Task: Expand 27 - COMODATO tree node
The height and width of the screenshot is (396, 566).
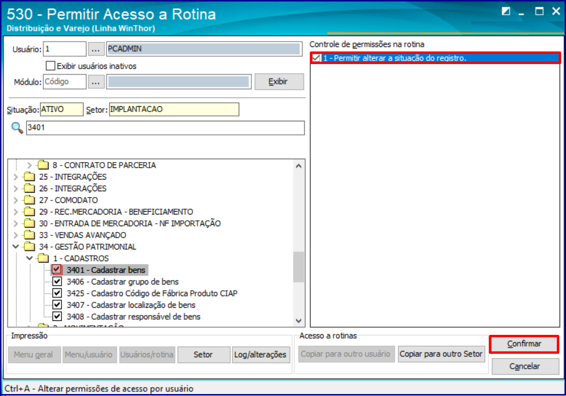Action: [x=16, y=200]
